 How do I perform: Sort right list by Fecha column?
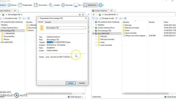[166, 22]
